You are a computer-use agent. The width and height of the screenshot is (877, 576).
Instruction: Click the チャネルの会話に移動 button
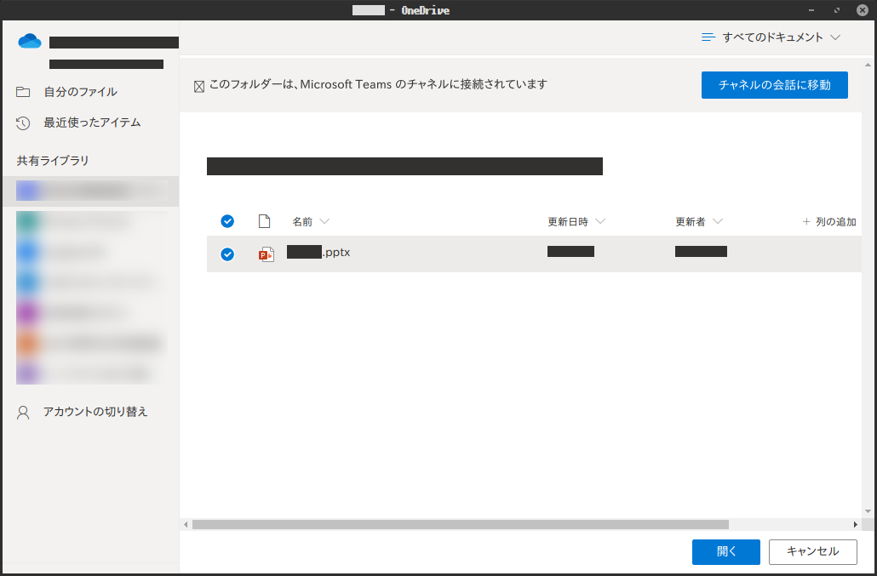pyautogui.click(x=774, y=85)
